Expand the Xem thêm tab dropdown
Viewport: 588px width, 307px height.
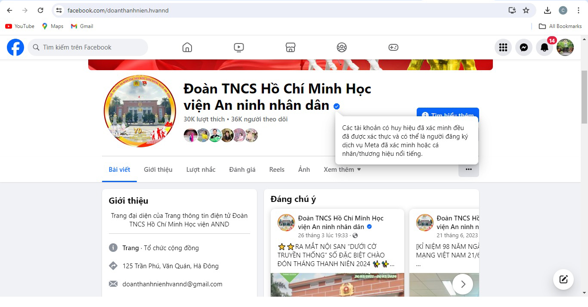point(342,170)
